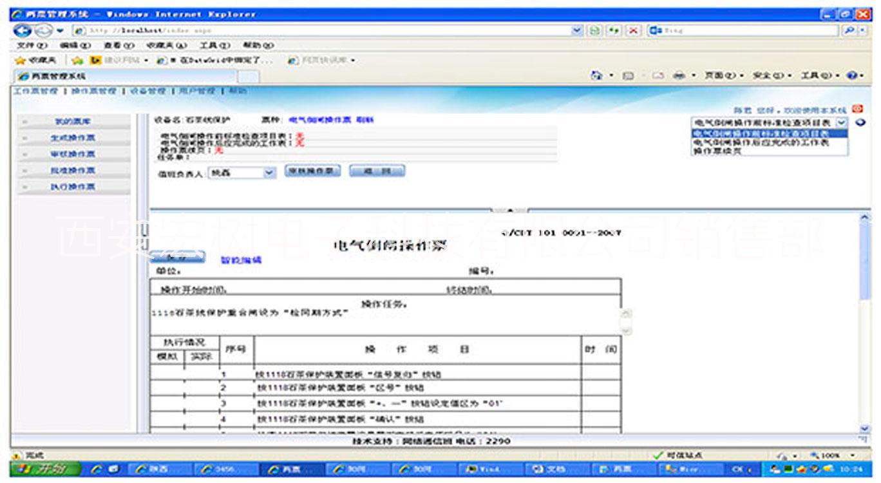The image size is (881, 483).
Task: Open the 帮助 menu in the menu bar
Action: 258,46
